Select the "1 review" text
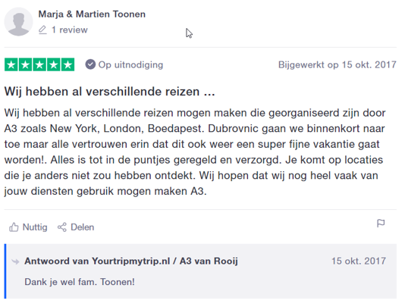 click(70, 30)
